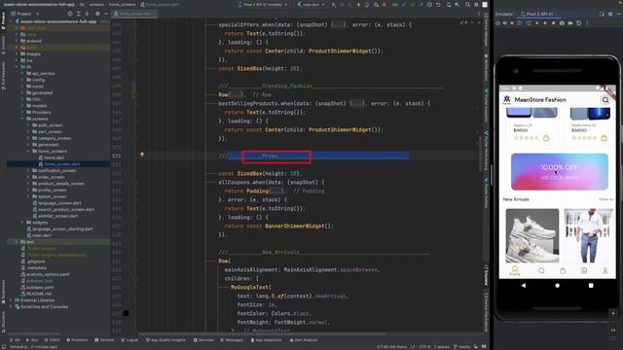Screen dimensions: 623x350
Task: Click the emulator toolbar home circle
Action: point(545,23)
